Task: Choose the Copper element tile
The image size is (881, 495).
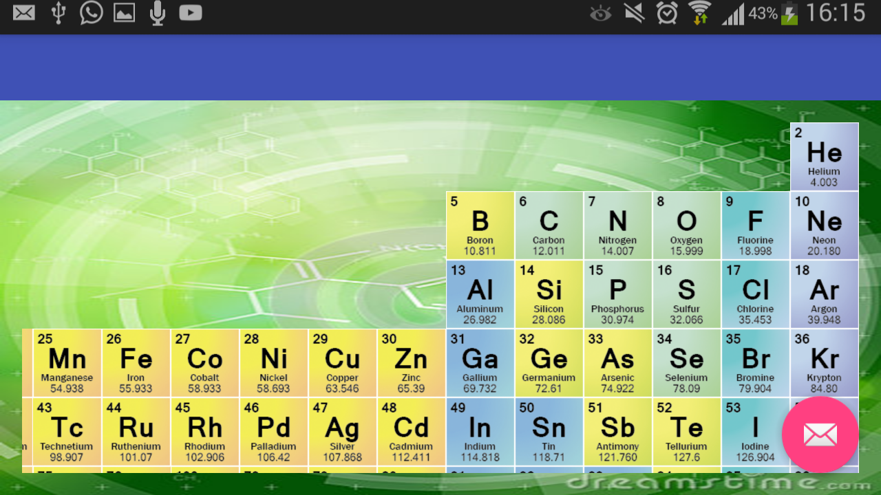Action: tap(343, 363)
